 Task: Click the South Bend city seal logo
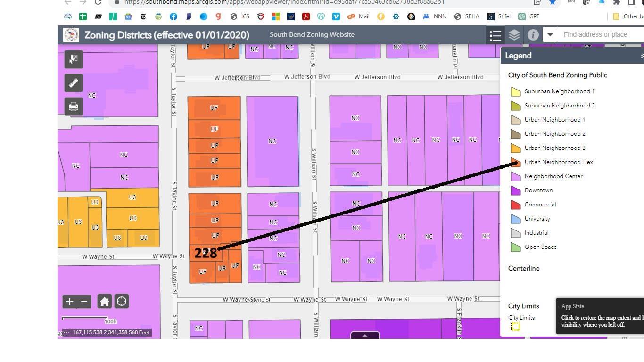pyautogui.click(x=71, y=35)
